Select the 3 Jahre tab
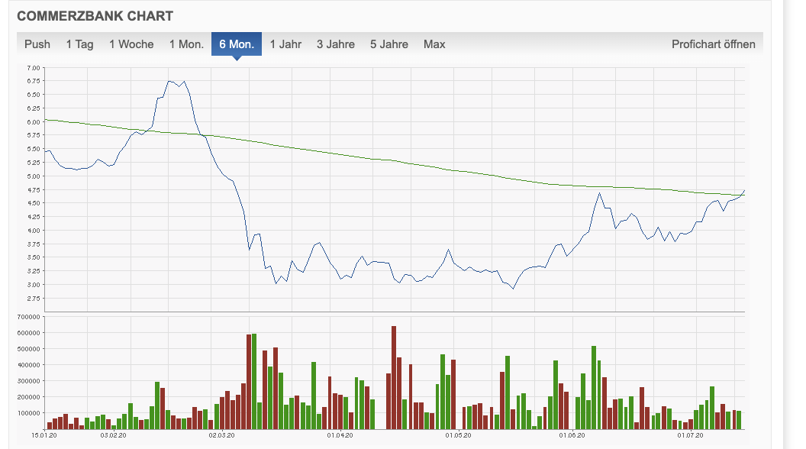This screenshot has height=449, width=806. tap(336, 44)
